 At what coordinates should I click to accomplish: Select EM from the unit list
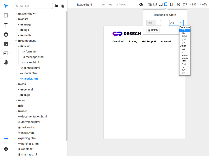[184, 33]
